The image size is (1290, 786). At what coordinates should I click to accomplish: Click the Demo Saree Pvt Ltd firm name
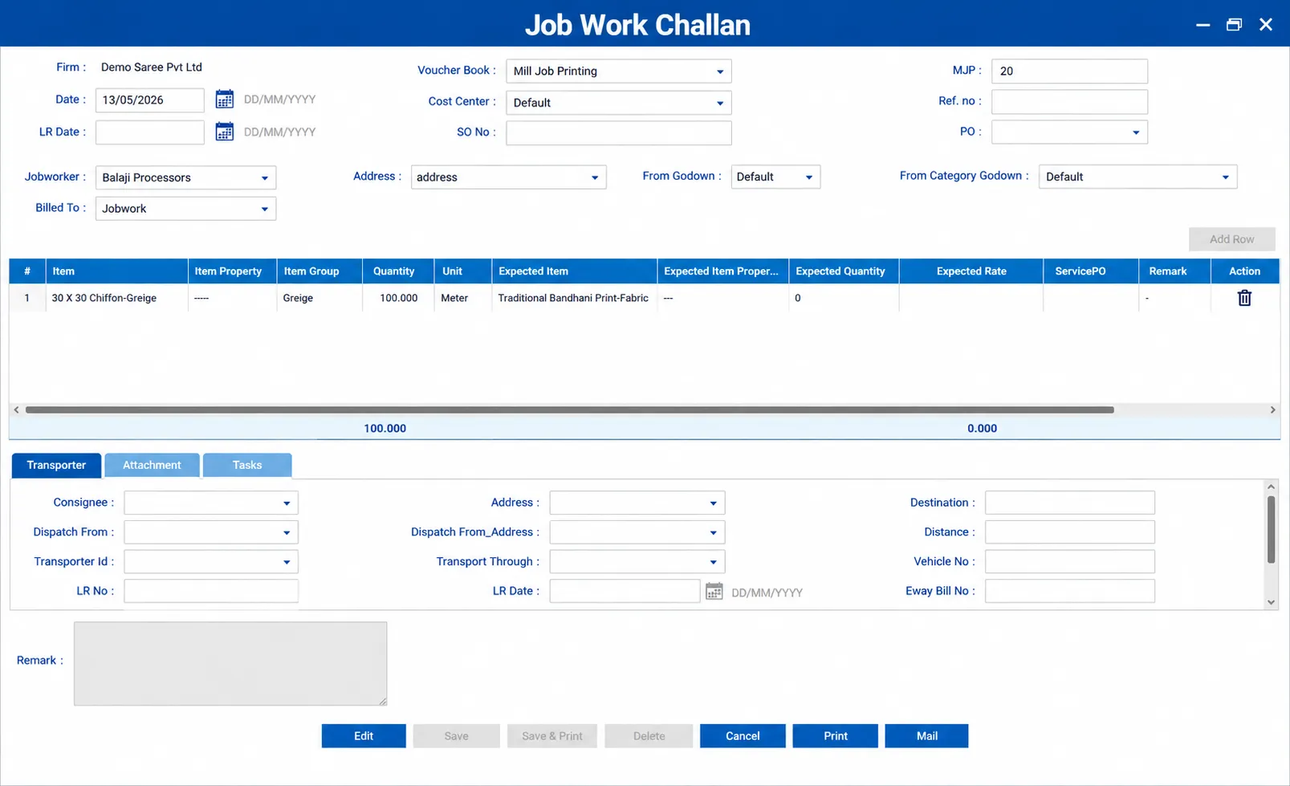tap(152, 67)
